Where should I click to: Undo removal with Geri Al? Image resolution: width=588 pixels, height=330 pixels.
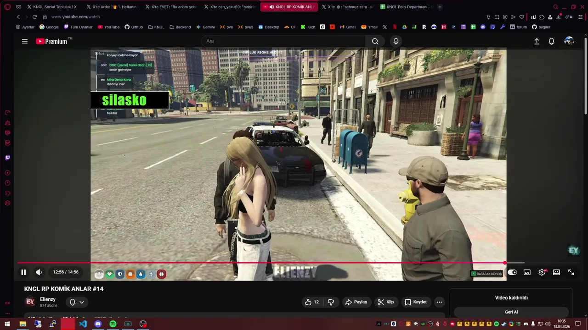pyautogui.click(x=511, y=312)
